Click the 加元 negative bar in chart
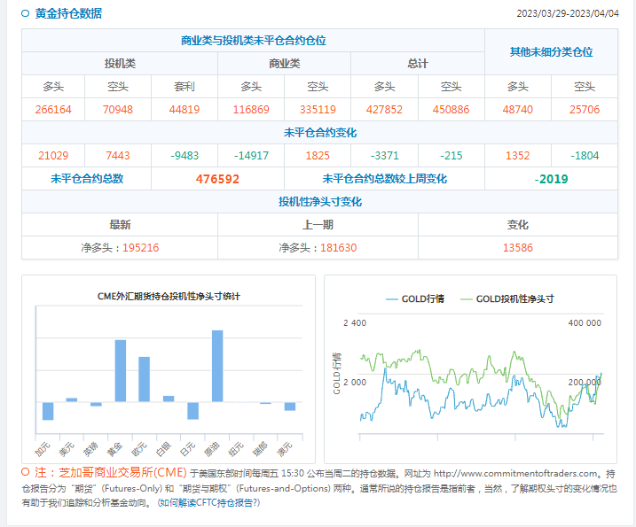 point(48,411)
